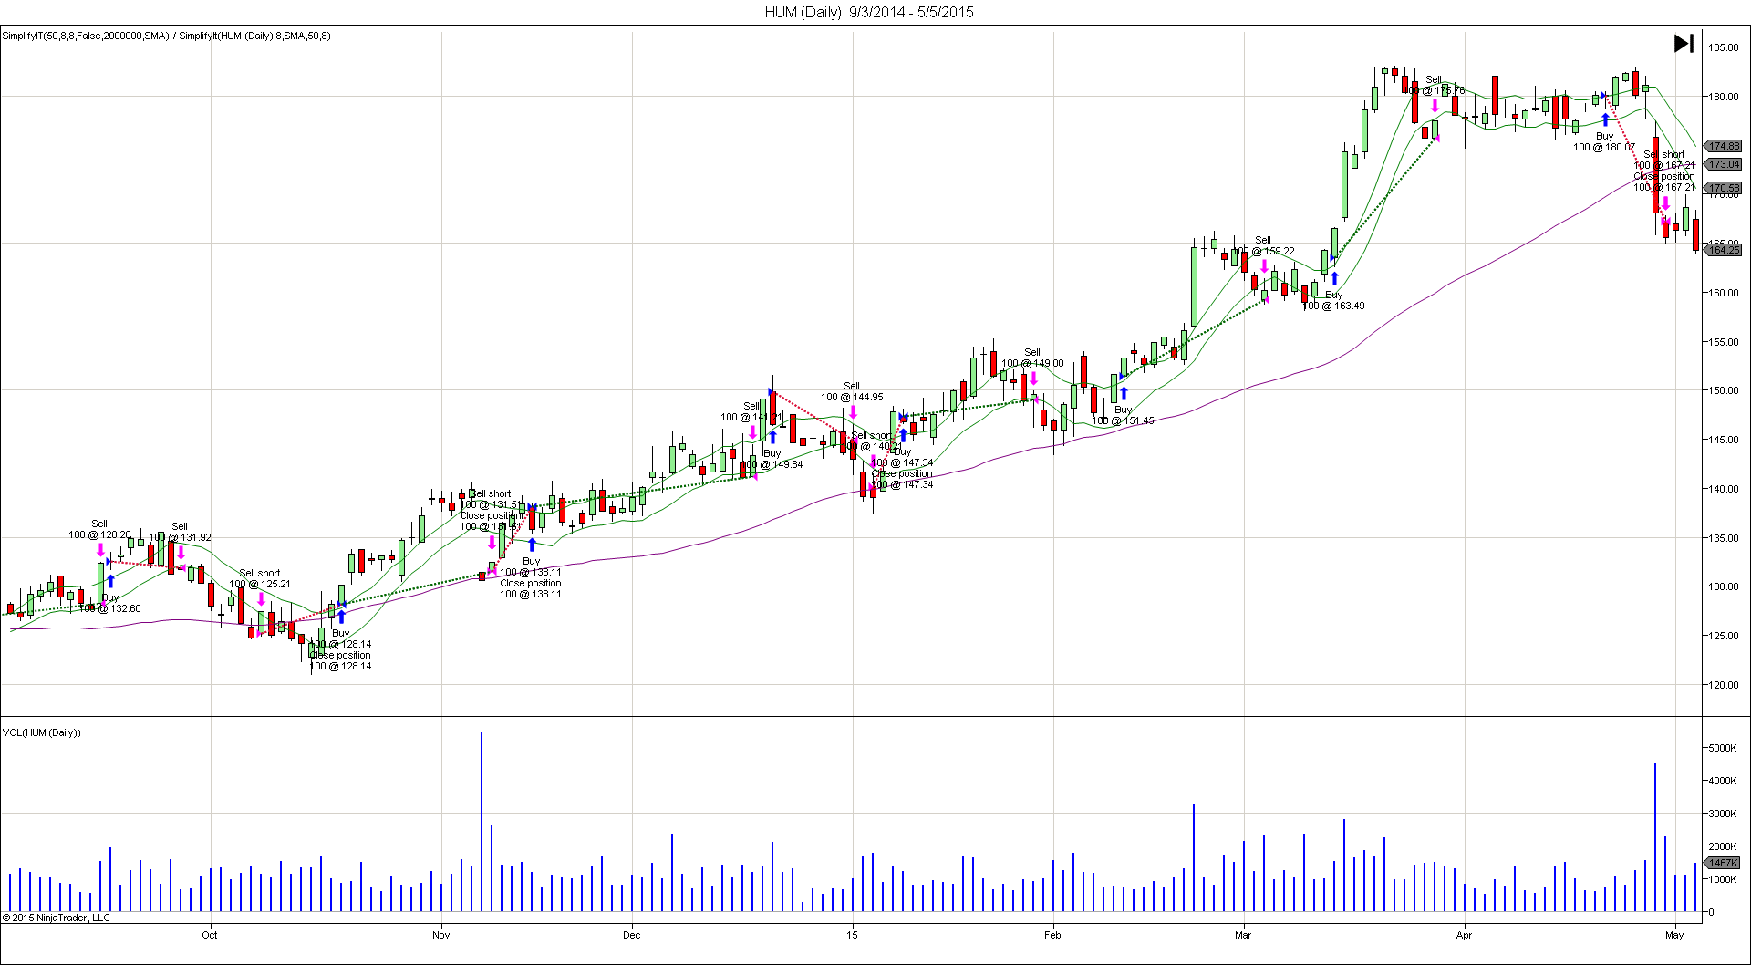Image resolution: width=1751 pixels, height=965 pixels.
Task: Click the '100 @ 163.49' buy label
Action: pos(1333,306)
